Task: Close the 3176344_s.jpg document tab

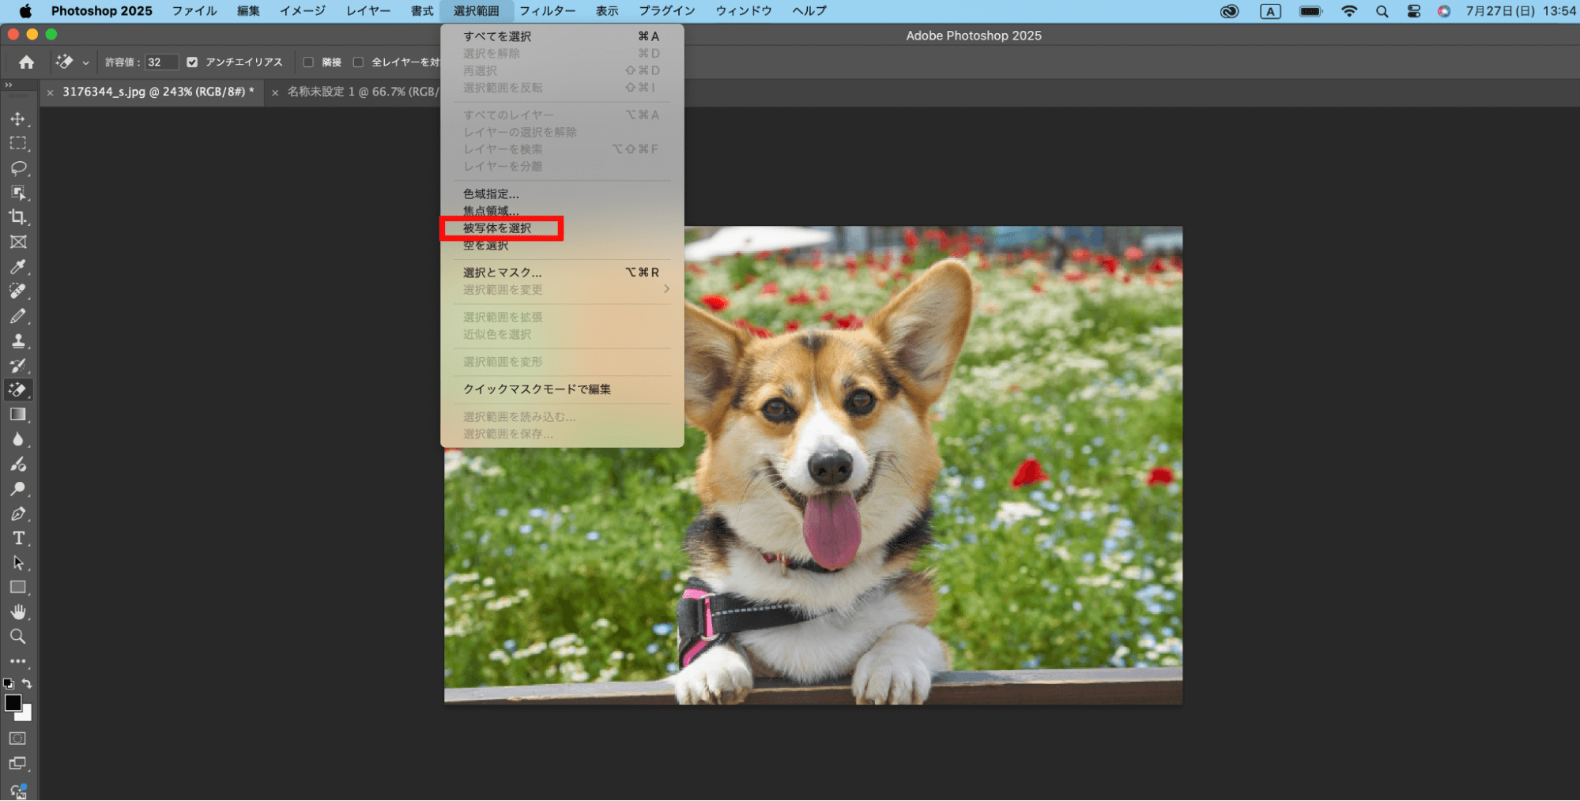Action: pos(50,92)
